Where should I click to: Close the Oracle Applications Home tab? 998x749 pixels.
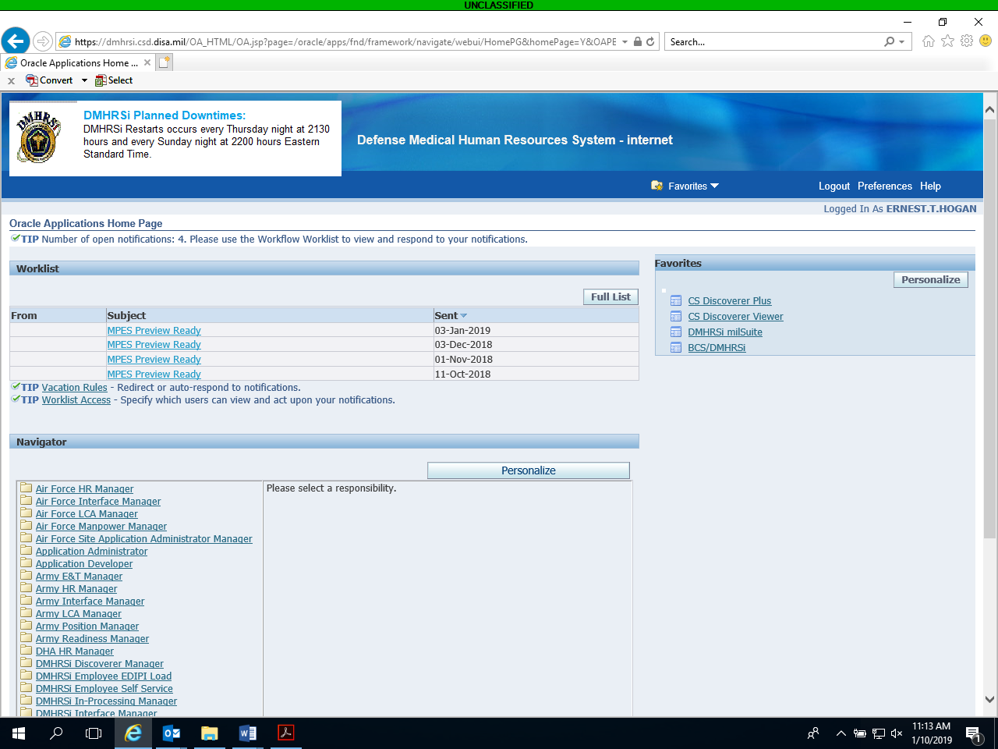[147, 62]
